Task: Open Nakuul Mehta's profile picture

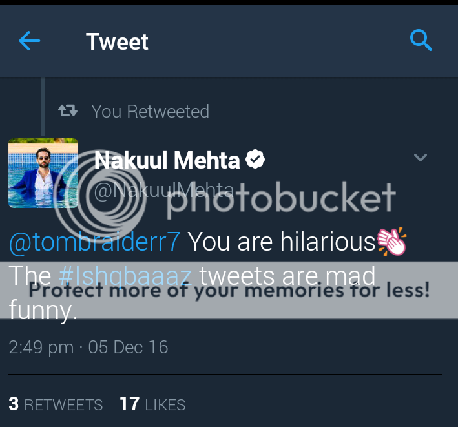Action: [x=43, y=172]
